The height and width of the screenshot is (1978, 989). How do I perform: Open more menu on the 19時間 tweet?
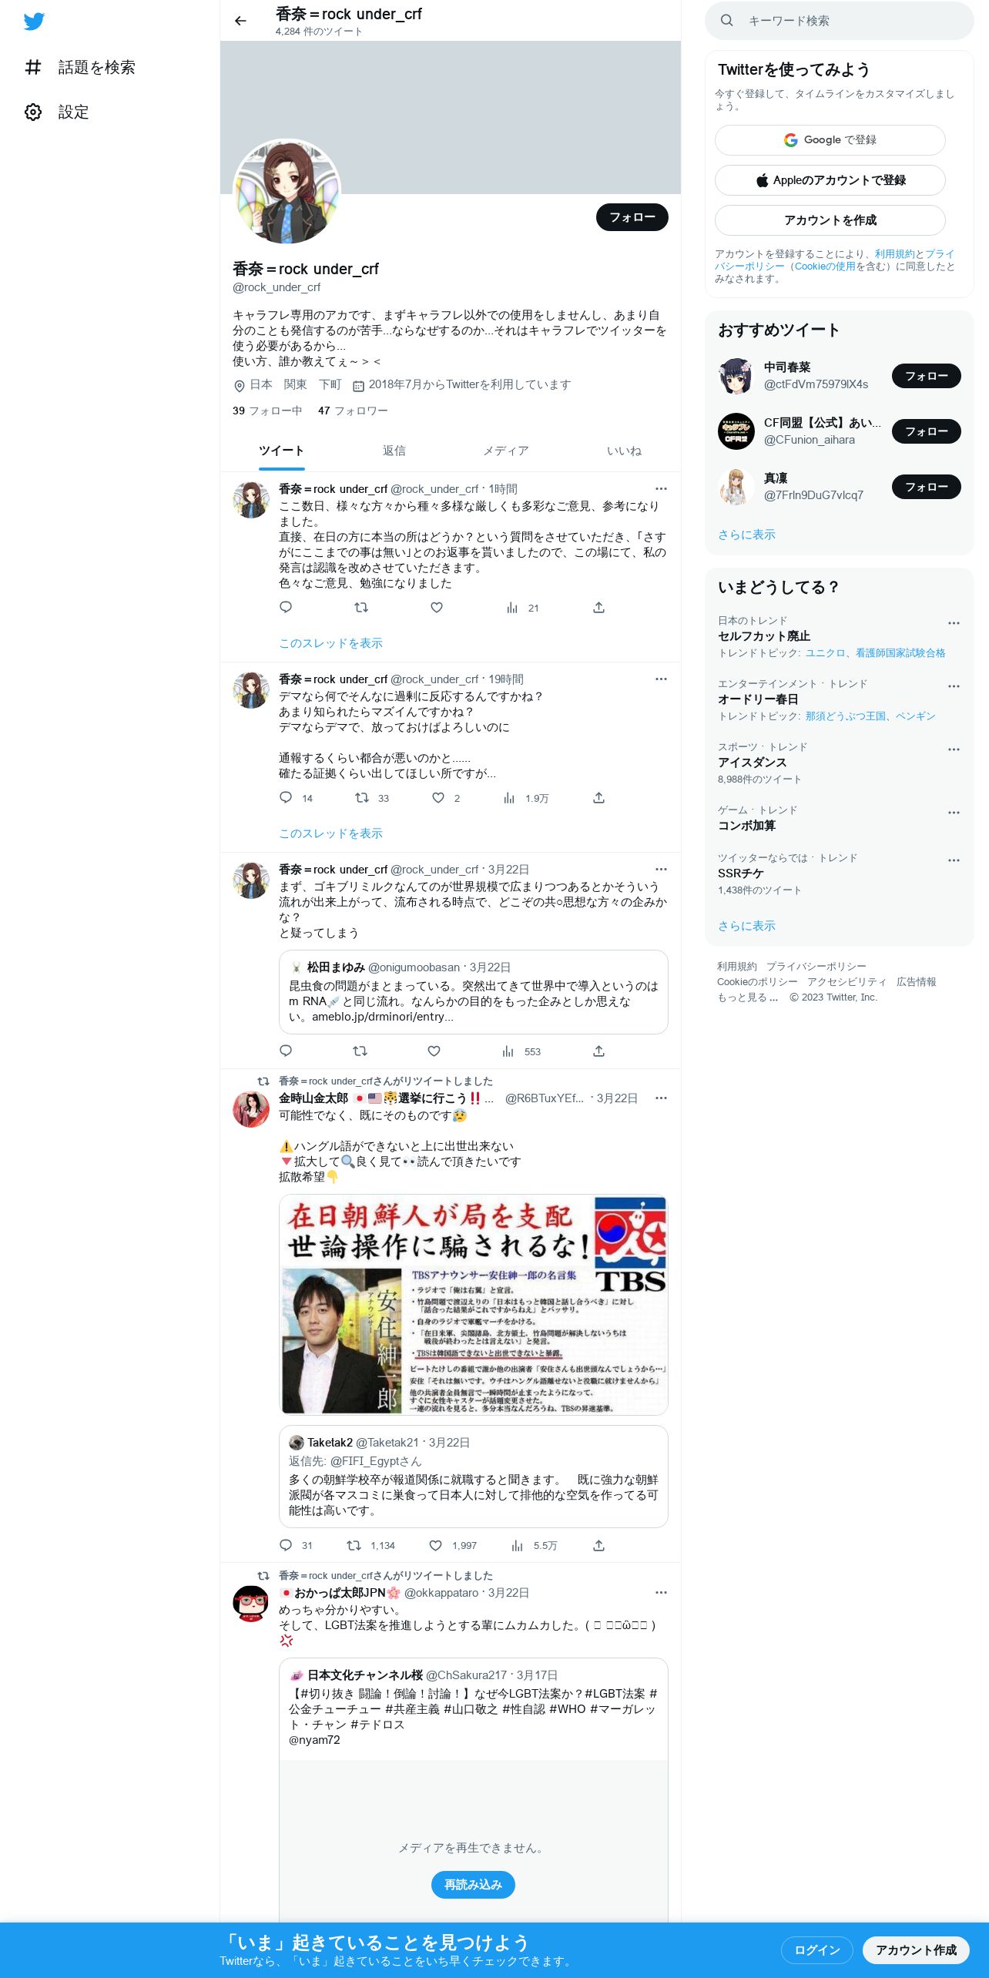click(661, 679)
